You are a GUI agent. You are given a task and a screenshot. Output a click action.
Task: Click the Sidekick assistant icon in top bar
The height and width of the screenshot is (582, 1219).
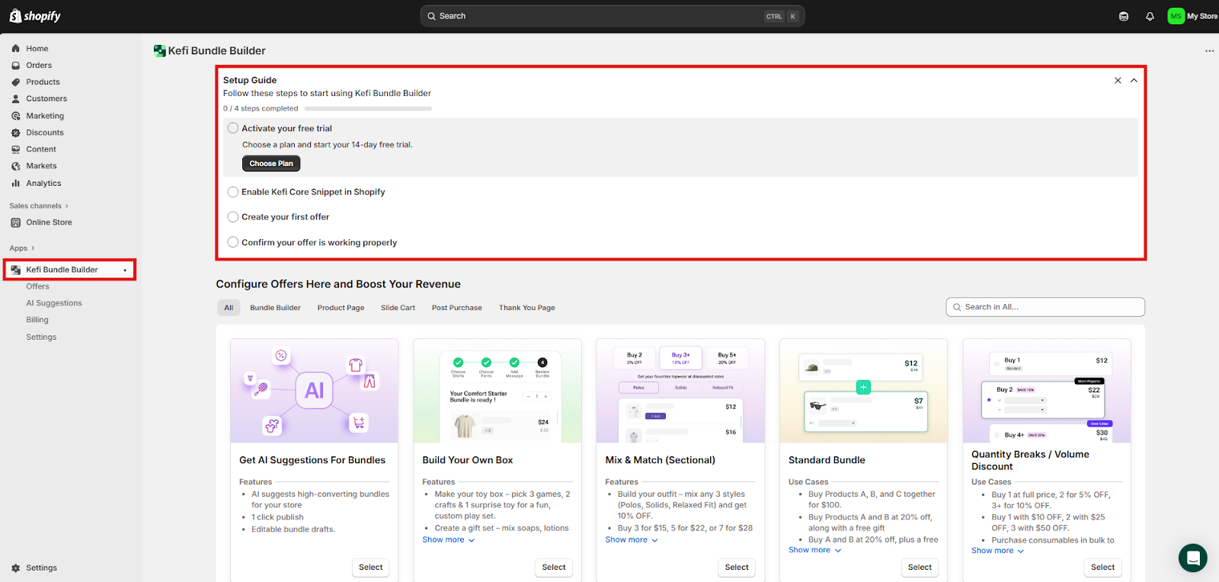pos(1124,16)
